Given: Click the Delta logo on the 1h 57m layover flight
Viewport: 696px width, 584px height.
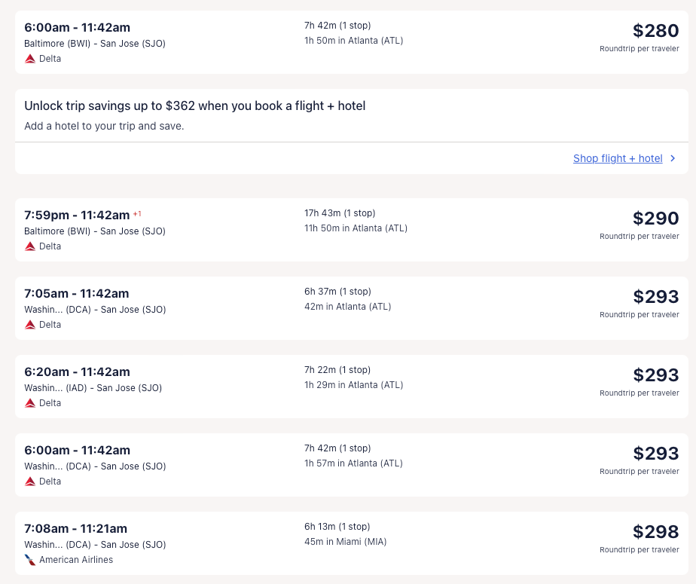Looking at the screenshot, I should pyautogui.click(x=30, y=482).
